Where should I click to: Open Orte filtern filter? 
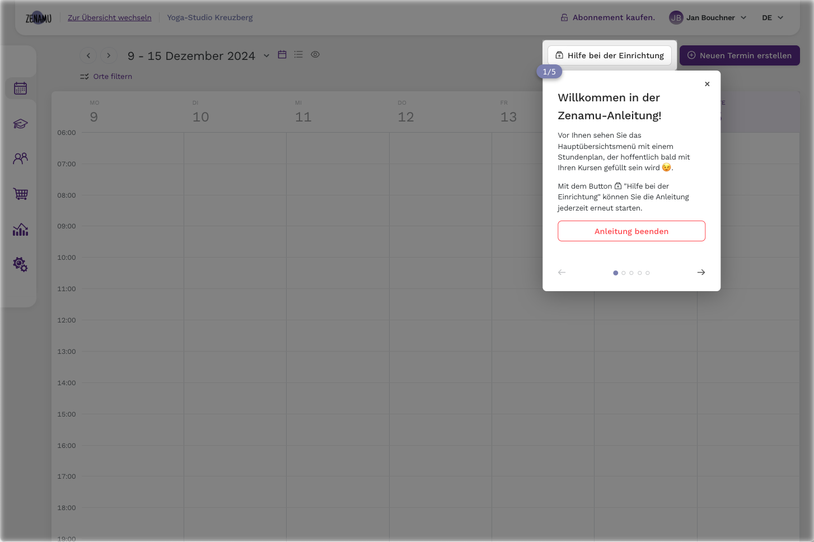coord(106,77)
